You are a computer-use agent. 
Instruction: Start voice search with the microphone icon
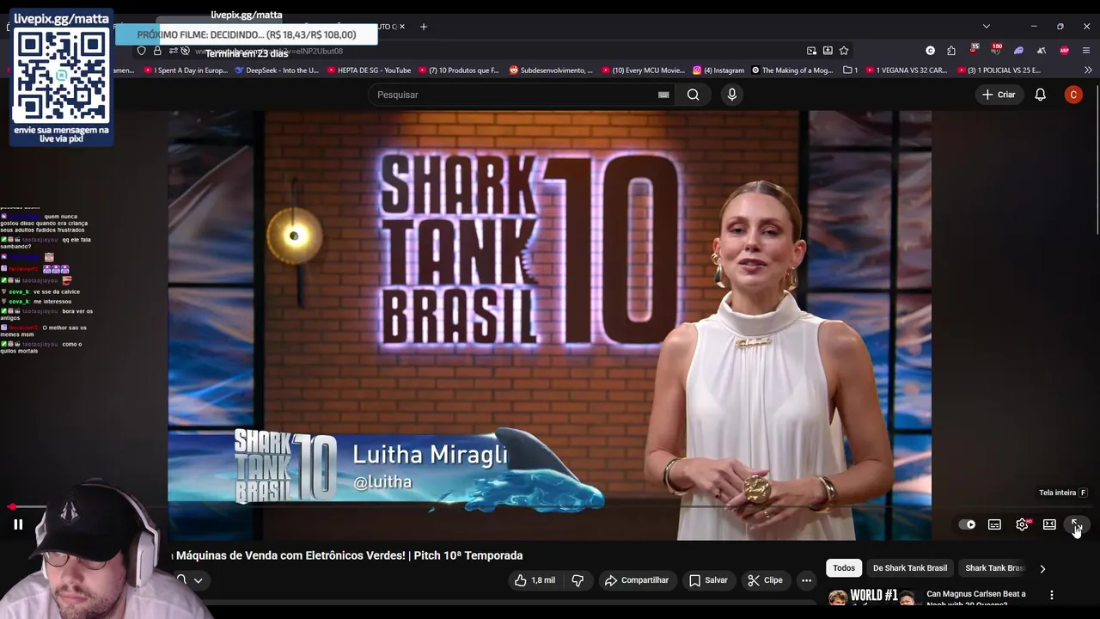(731, 95)
